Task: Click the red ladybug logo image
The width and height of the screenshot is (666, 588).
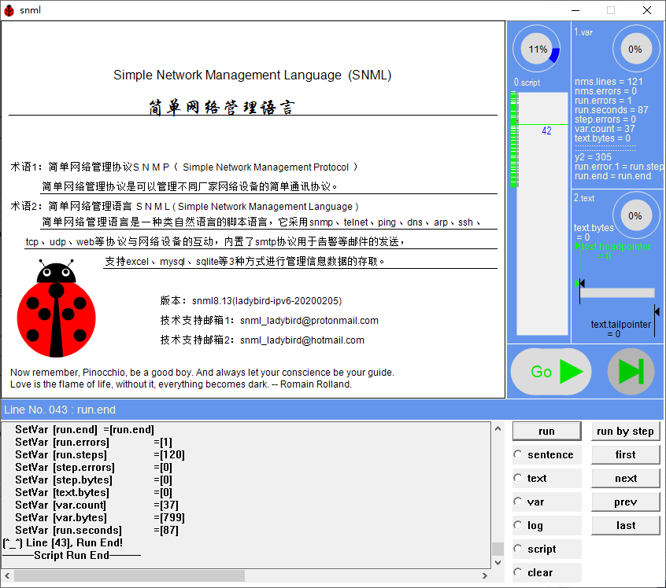Action: coord(57,308)
